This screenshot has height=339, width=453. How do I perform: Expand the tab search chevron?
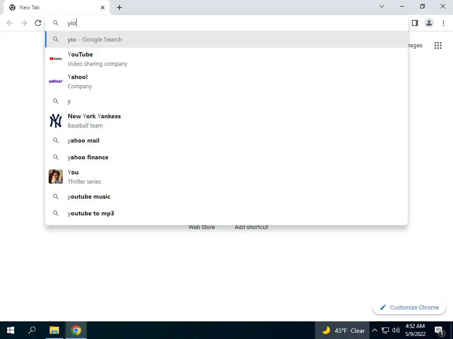pos(382,6)
